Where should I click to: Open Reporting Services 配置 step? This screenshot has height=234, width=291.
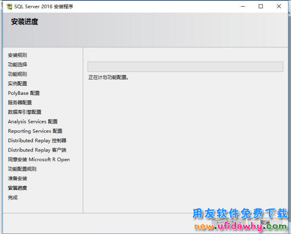click(35, 131)
